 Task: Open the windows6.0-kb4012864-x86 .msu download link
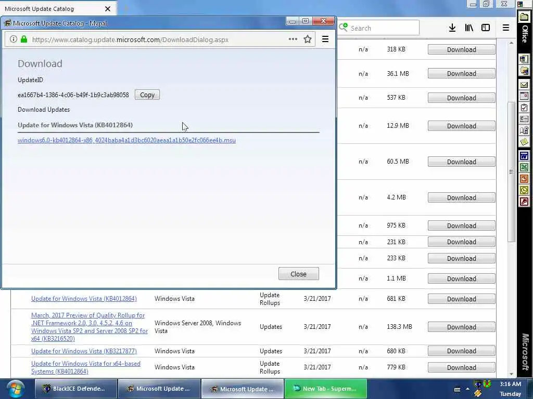click(126, 140)
